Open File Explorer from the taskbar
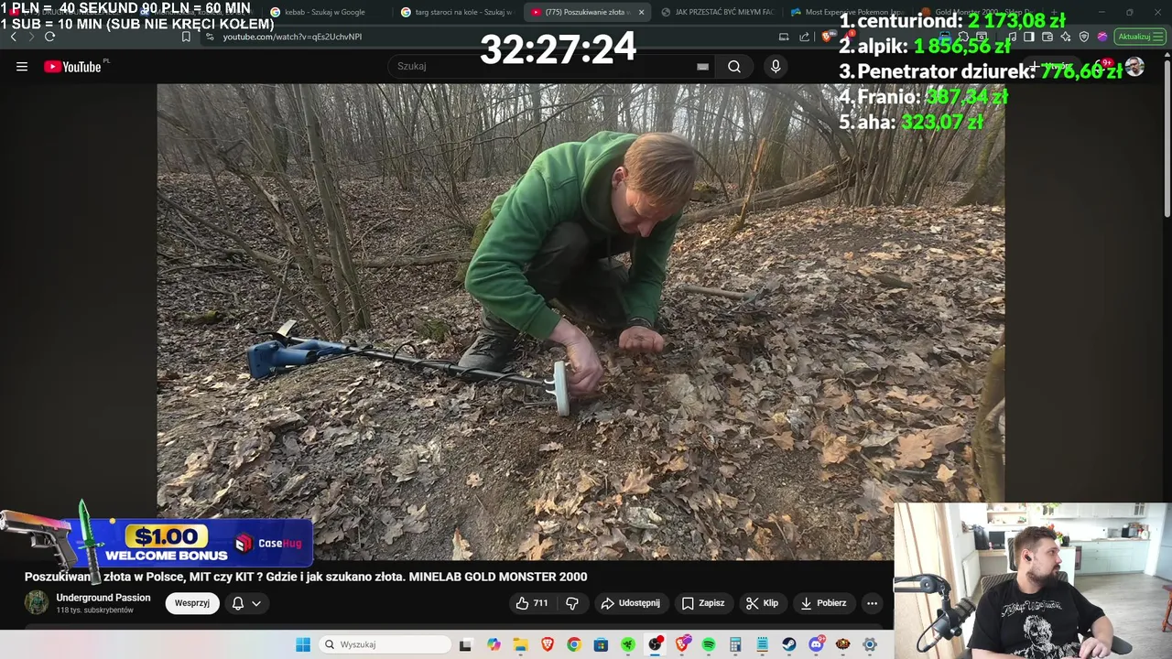Viewport: 1172px width, 659px height. pos(520,644)
